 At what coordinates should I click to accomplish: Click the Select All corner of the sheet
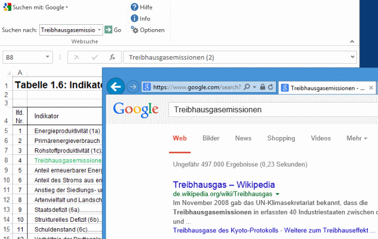coord(9,73)
